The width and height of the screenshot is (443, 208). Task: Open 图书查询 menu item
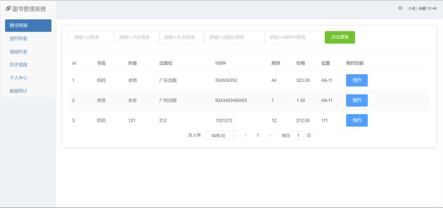28,25
